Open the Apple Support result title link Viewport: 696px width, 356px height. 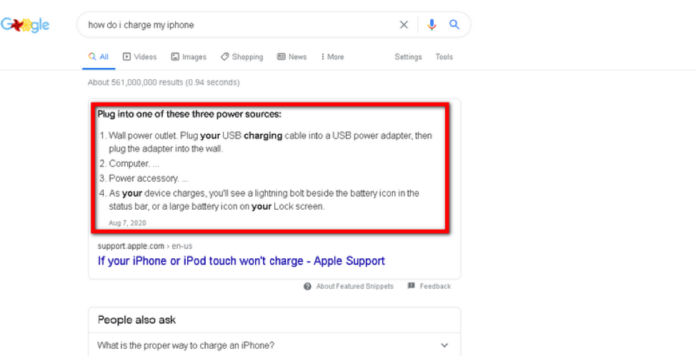pos(242,261)
